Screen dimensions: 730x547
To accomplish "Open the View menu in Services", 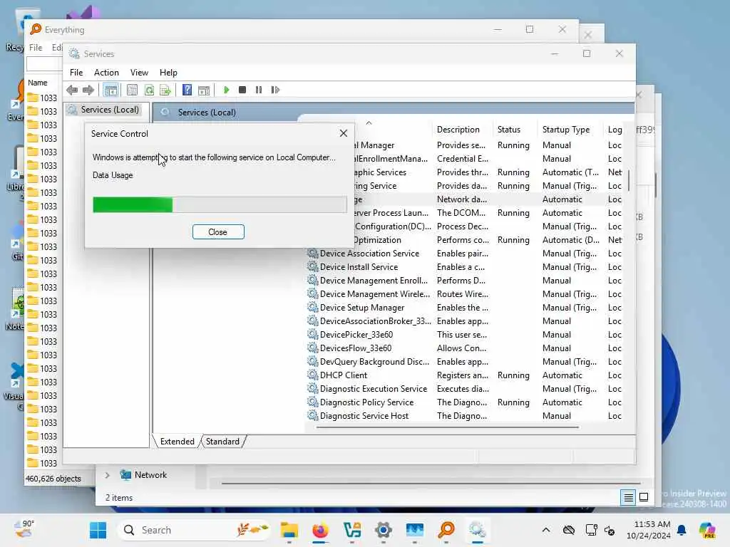I will (x=139, y=73).
